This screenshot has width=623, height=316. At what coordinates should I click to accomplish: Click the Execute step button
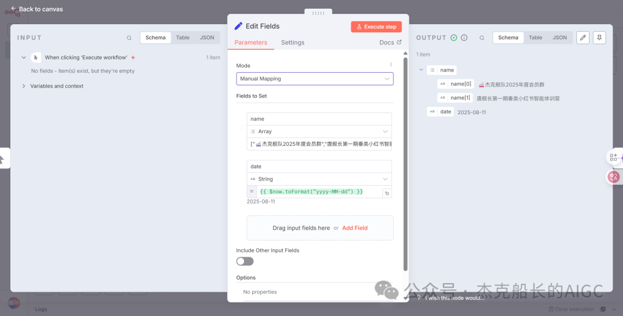click(x=376, y=27)
